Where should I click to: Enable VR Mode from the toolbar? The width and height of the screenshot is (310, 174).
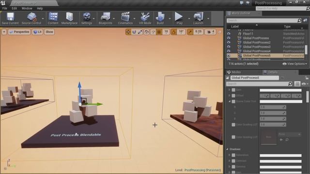[x=145, y=18]
